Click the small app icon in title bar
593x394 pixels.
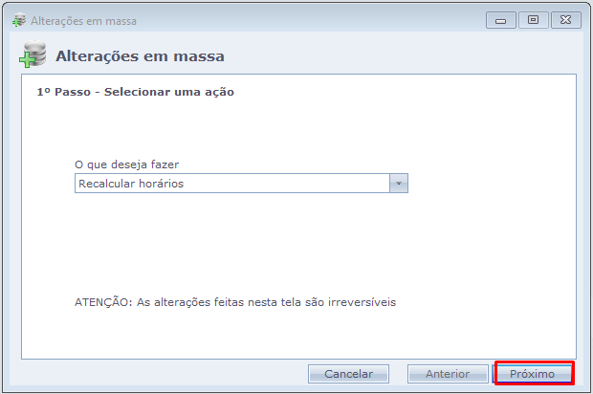18,19
